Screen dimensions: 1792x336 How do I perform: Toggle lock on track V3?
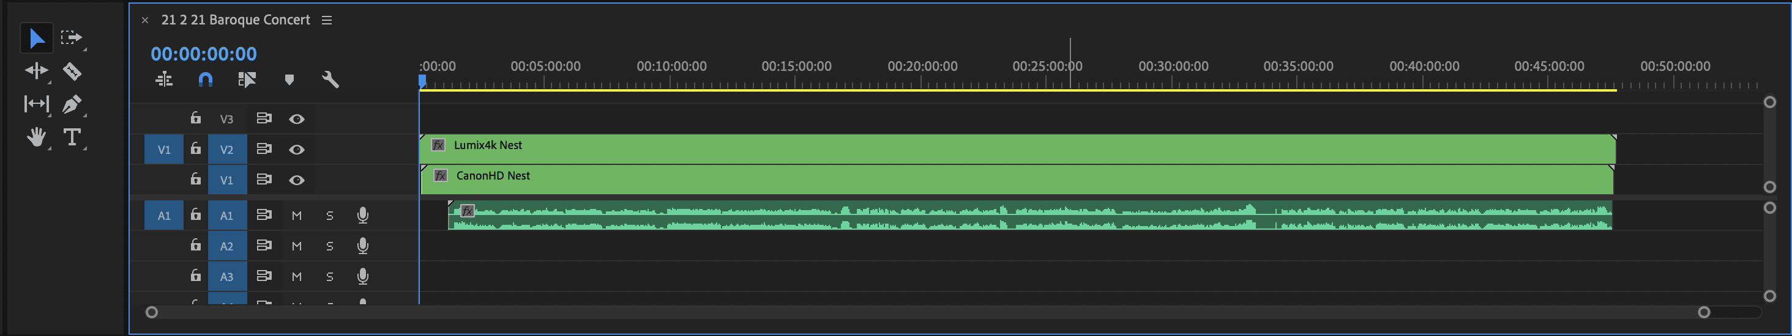(x=195, y=118)
